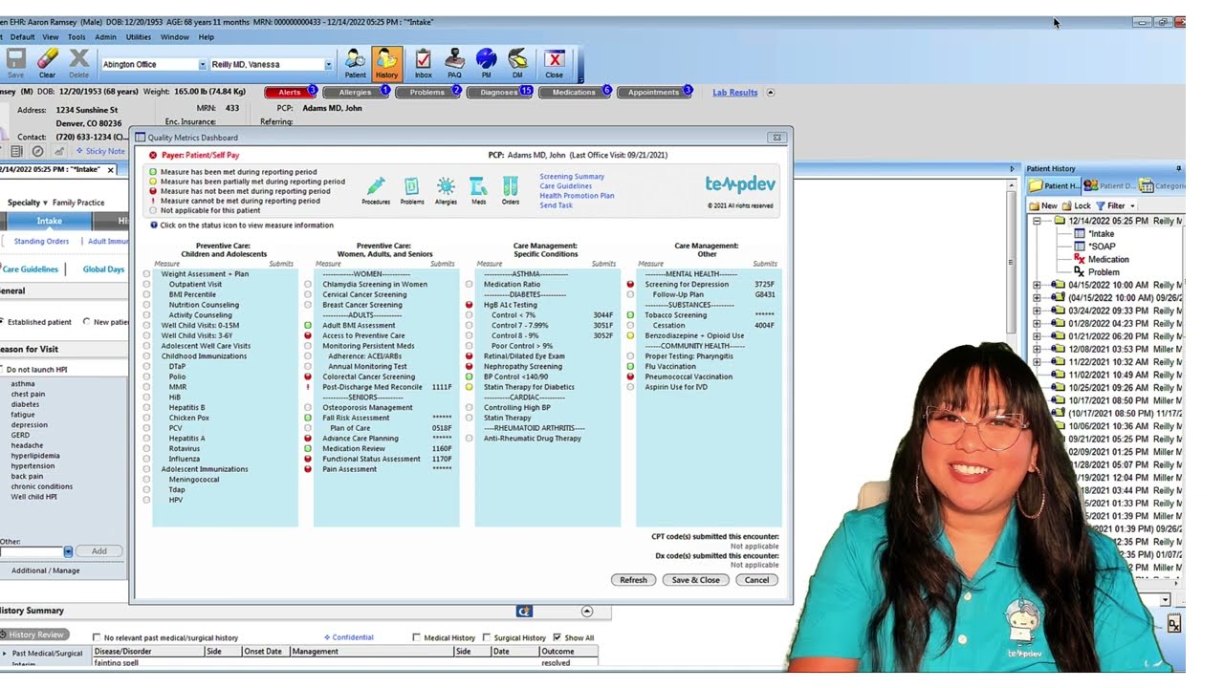This screenshot has height=688, width=1224.
Task: Toggle the Surgical History checkbox
Action: tap(487, 637)
